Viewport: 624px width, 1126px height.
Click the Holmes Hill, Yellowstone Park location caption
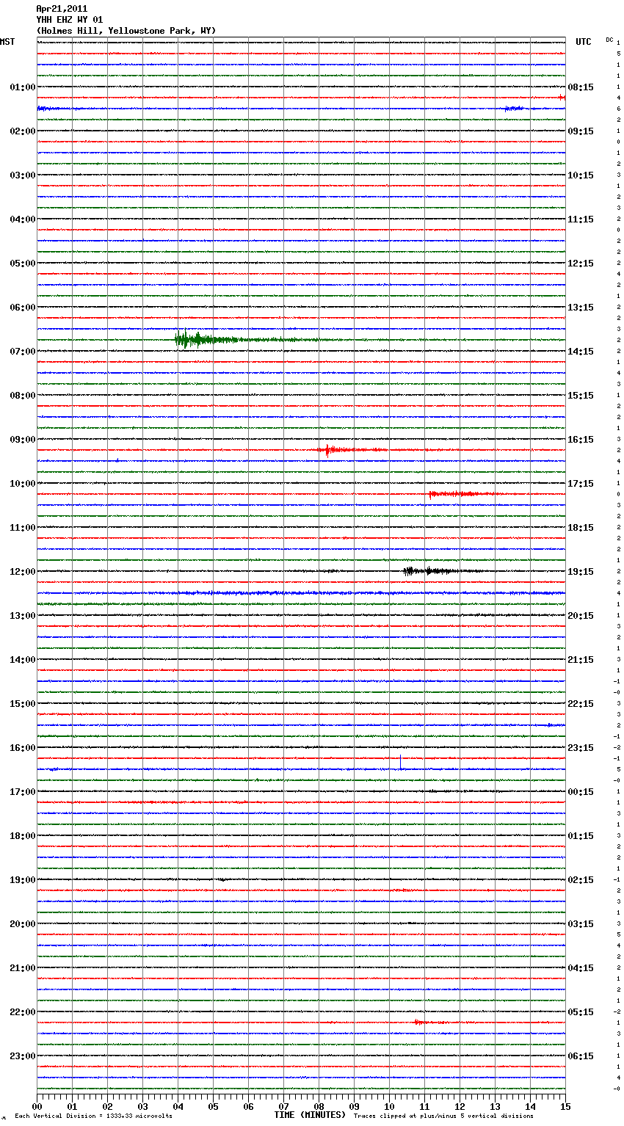tap(126, 31)
